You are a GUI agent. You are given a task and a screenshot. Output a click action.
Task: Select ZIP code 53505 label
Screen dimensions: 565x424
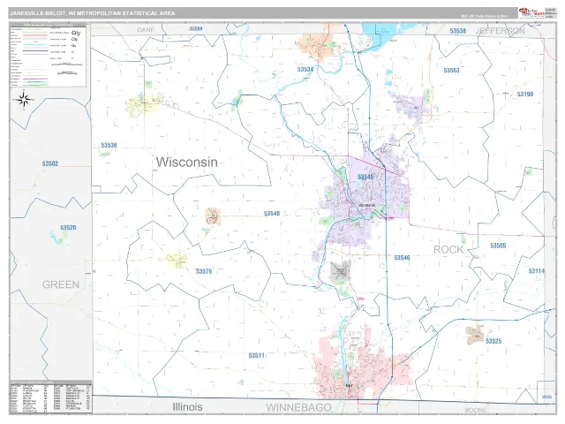point(498,246)
